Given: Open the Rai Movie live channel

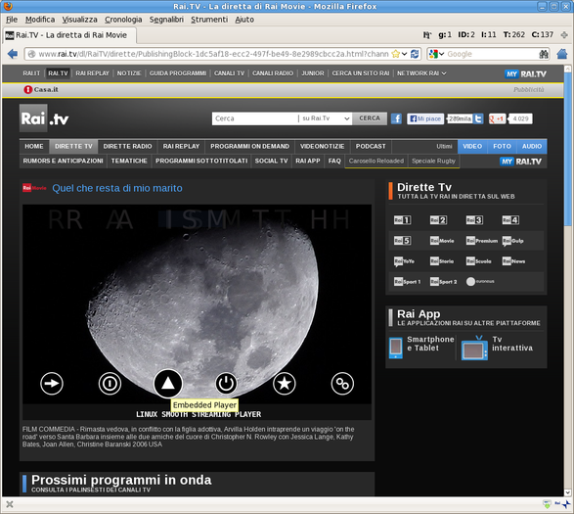Looking at the screenshot, I should [442, 241].
